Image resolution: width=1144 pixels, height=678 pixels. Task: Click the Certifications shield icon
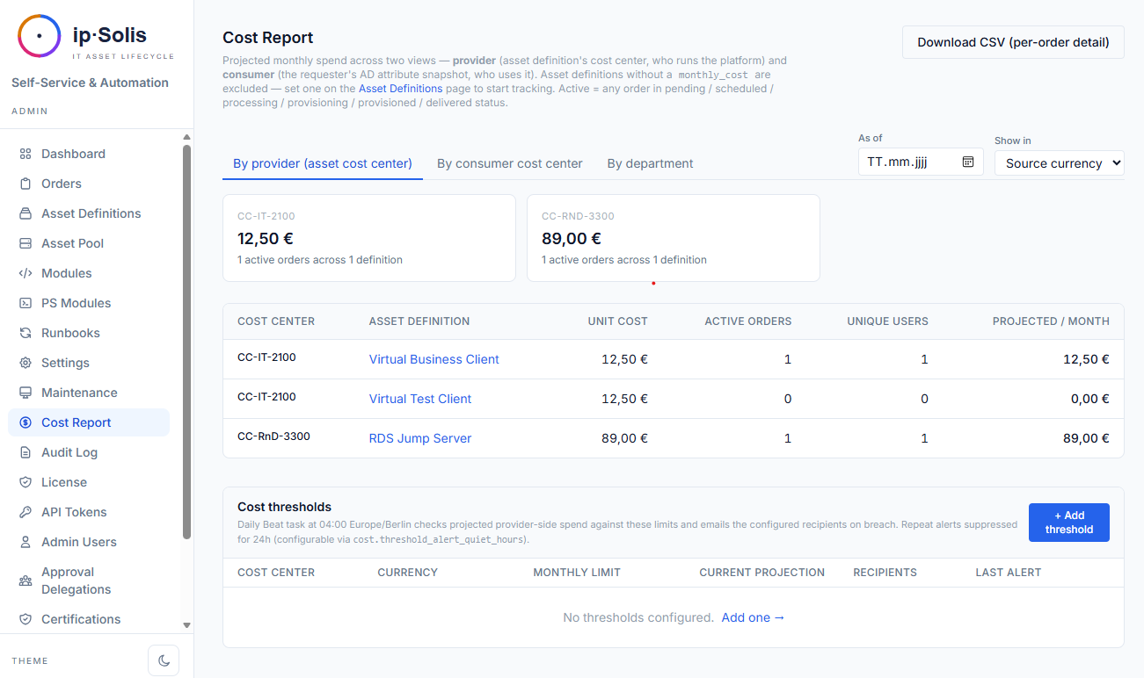coord(26,619)
